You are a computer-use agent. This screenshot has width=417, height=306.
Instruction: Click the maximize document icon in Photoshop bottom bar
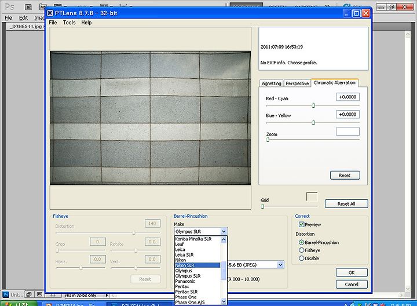tap(39, 294)
